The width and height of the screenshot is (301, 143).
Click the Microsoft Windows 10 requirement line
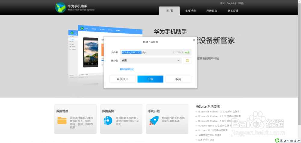coord(219,112)
